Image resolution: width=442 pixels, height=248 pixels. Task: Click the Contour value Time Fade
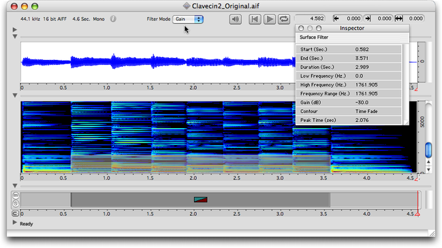(x=366, y=112)
